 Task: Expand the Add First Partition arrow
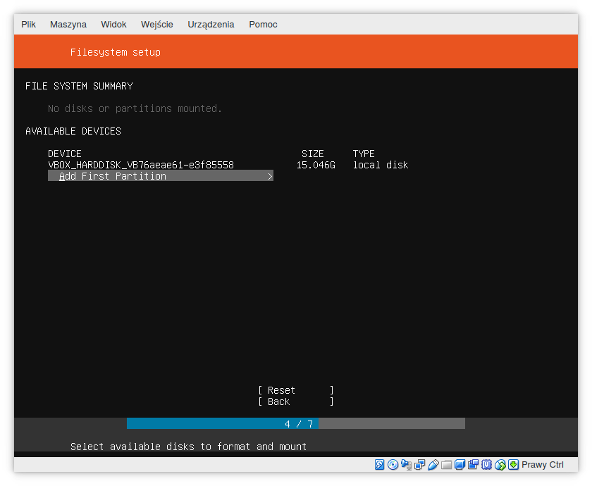pyautogui.click(x=270, y=176)
